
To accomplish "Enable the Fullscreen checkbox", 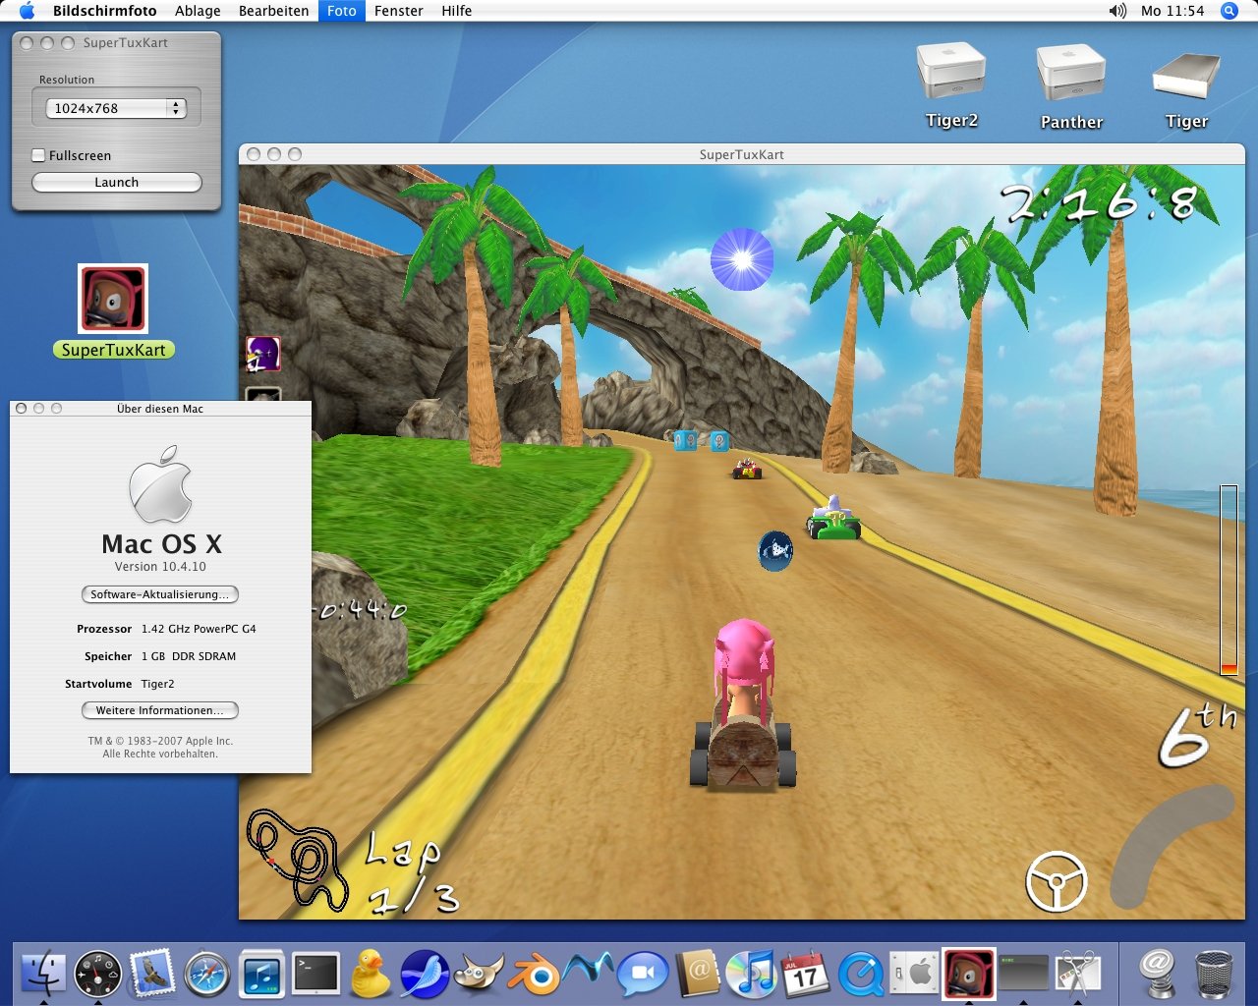I will click(39, 155).
